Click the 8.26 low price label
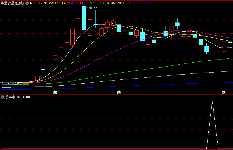 pyautogui.click(x=15, y=84)
